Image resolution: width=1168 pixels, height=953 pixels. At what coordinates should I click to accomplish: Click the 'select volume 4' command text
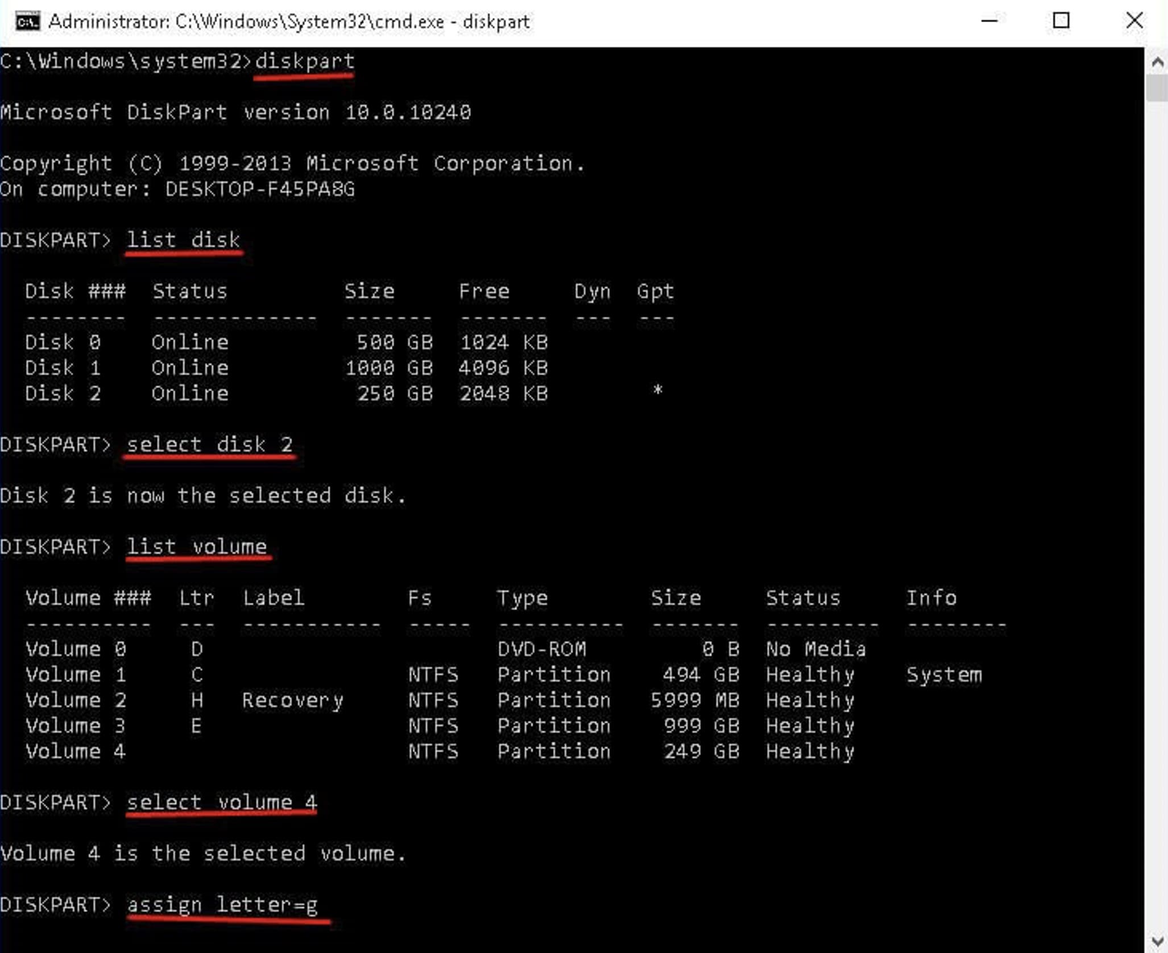click(221, 802)
